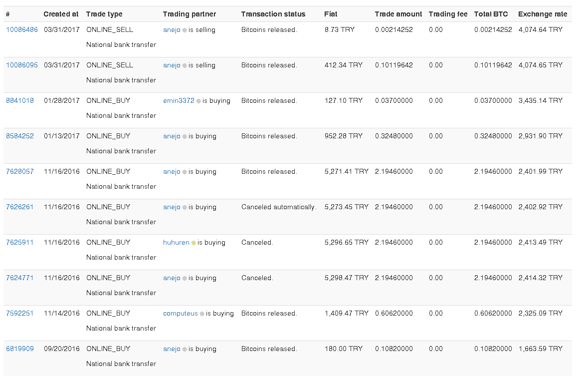Select the 1,409.47 TRY fiat value
Screen dimensions: 582x379
(346, 313)
